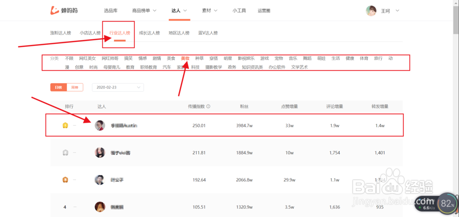Image resolution: width=459 pixels, height=217 pixels.
Task: Open avatar of the 211.81 index creator
Action: [x=100, y=153]
